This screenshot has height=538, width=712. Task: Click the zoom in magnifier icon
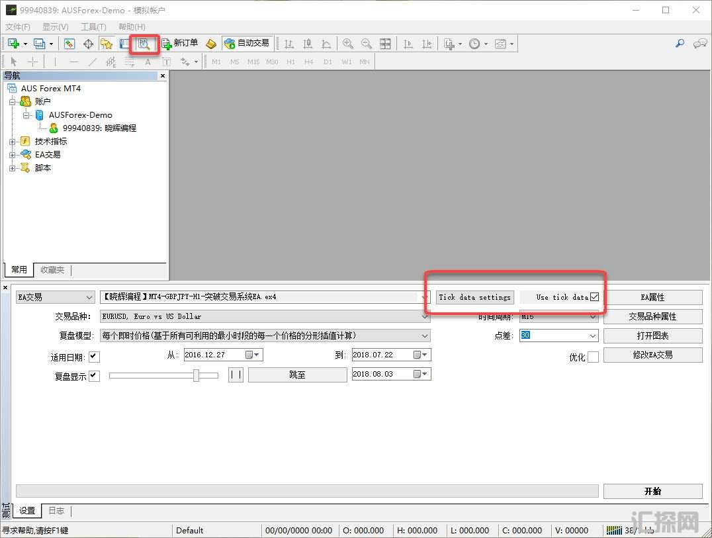click(x=347, y=44)
